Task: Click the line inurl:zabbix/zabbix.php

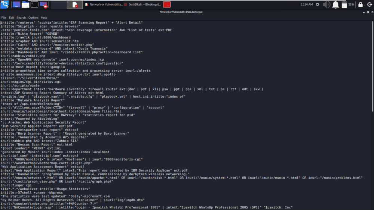Action: pos(23,56)
